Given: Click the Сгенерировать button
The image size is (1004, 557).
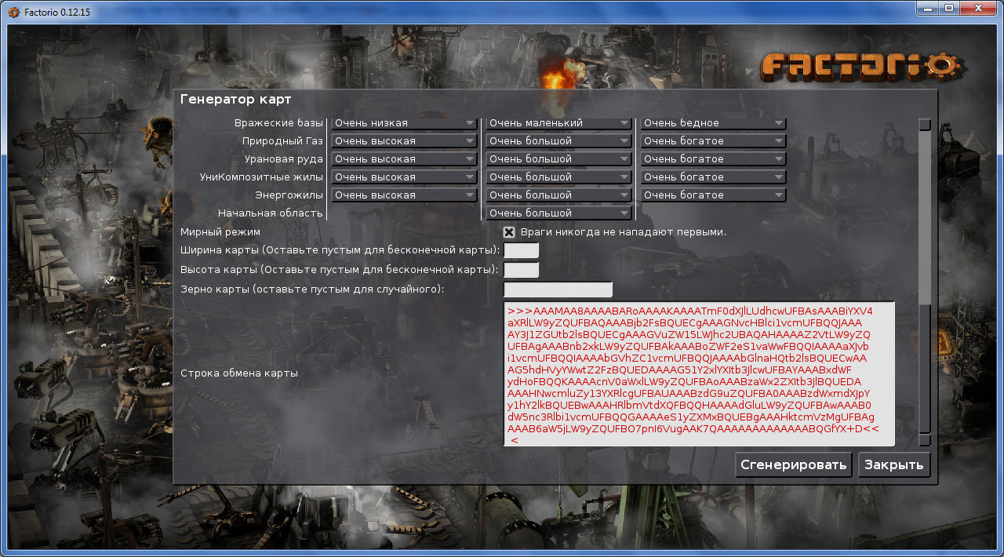Looking at the screenshot, I should 795,464.
